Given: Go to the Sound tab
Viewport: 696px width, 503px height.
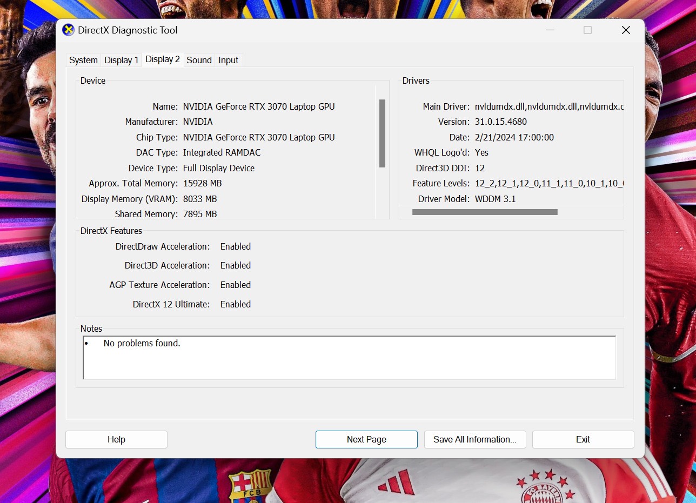Looking at the screenshot, I should [x=199, y=60].
